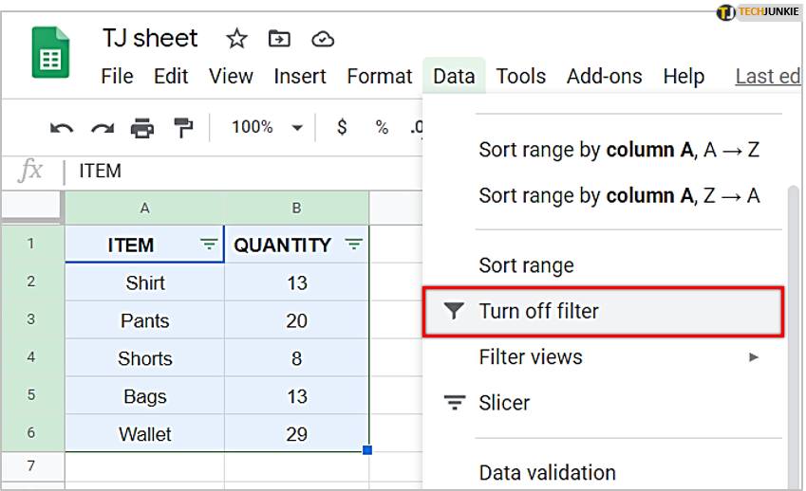The image size is (806, 491).
Task: Click the print icon
Action: point(142,128)
